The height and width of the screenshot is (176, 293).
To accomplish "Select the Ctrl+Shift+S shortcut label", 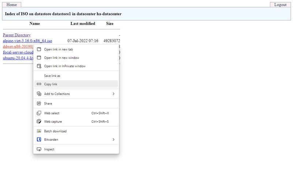I will (x=100, y=121).
